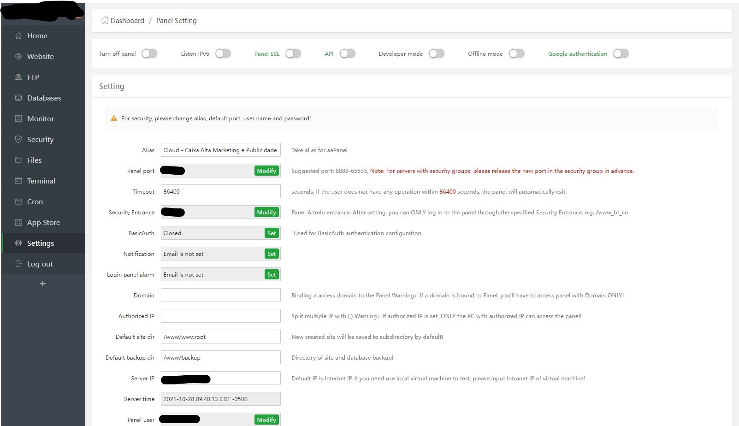
Task: Click the Settings gear icon
Action: coord(18,243)
